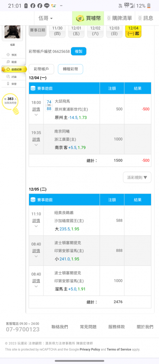
Task: Copy account number with 複製 button
Action: 79,51
